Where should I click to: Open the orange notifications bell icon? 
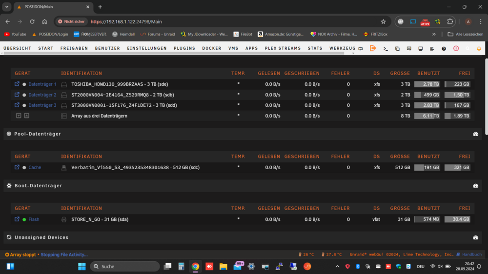point(479,49)
